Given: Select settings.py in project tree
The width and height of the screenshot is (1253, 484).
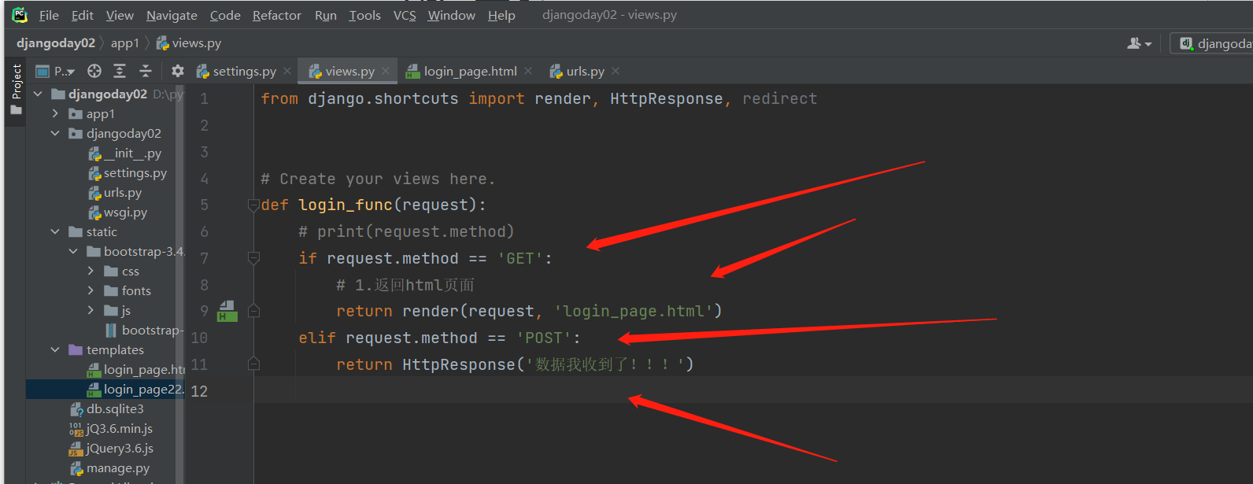Looking at the screenshot, I should point(128,173).
